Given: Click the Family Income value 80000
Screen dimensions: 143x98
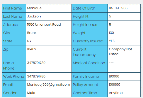Looking at the screenshot, I should point(114,76).
